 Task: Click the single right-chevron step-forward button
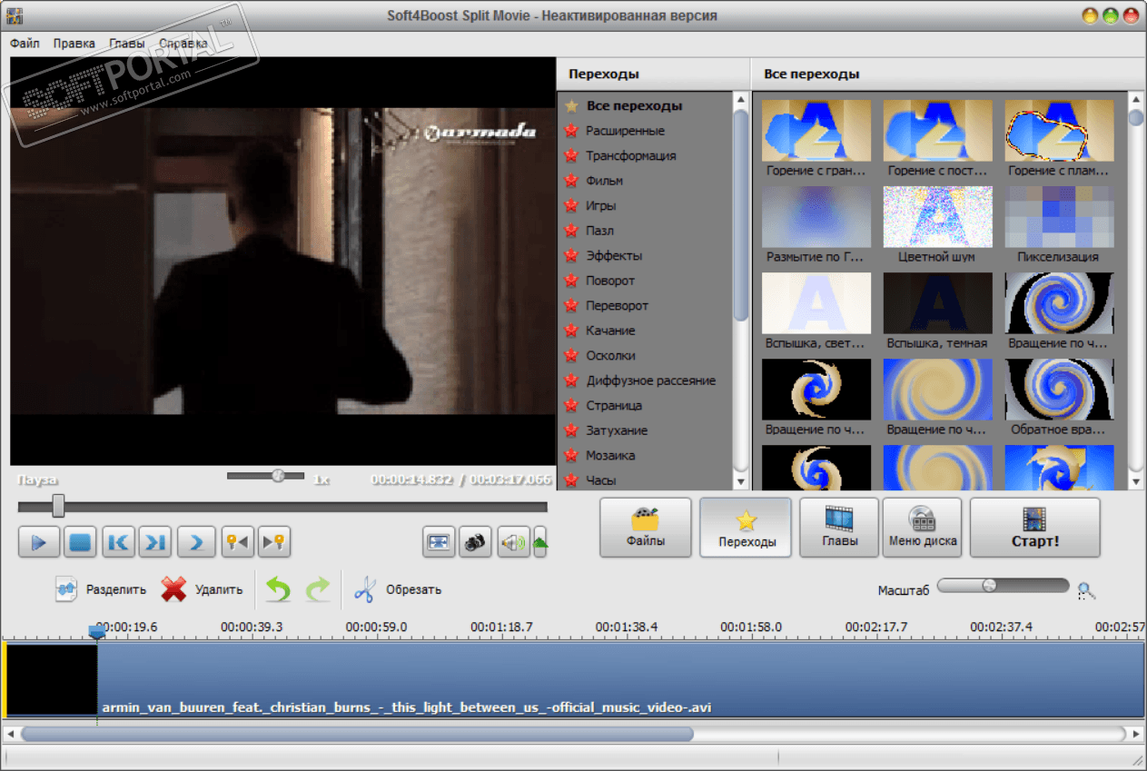196,542
